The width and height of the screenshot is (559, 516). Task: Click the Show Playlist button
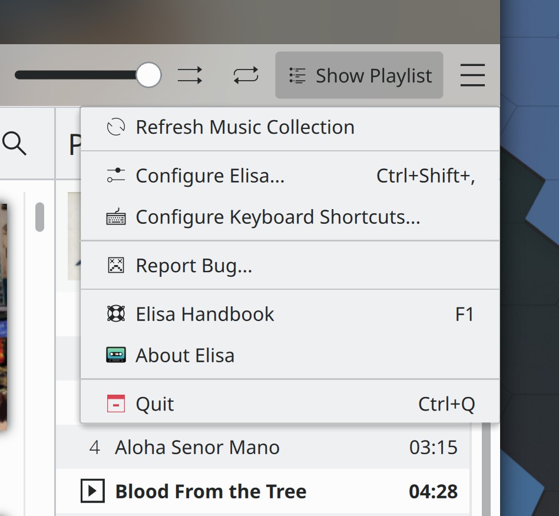point(359,75)
